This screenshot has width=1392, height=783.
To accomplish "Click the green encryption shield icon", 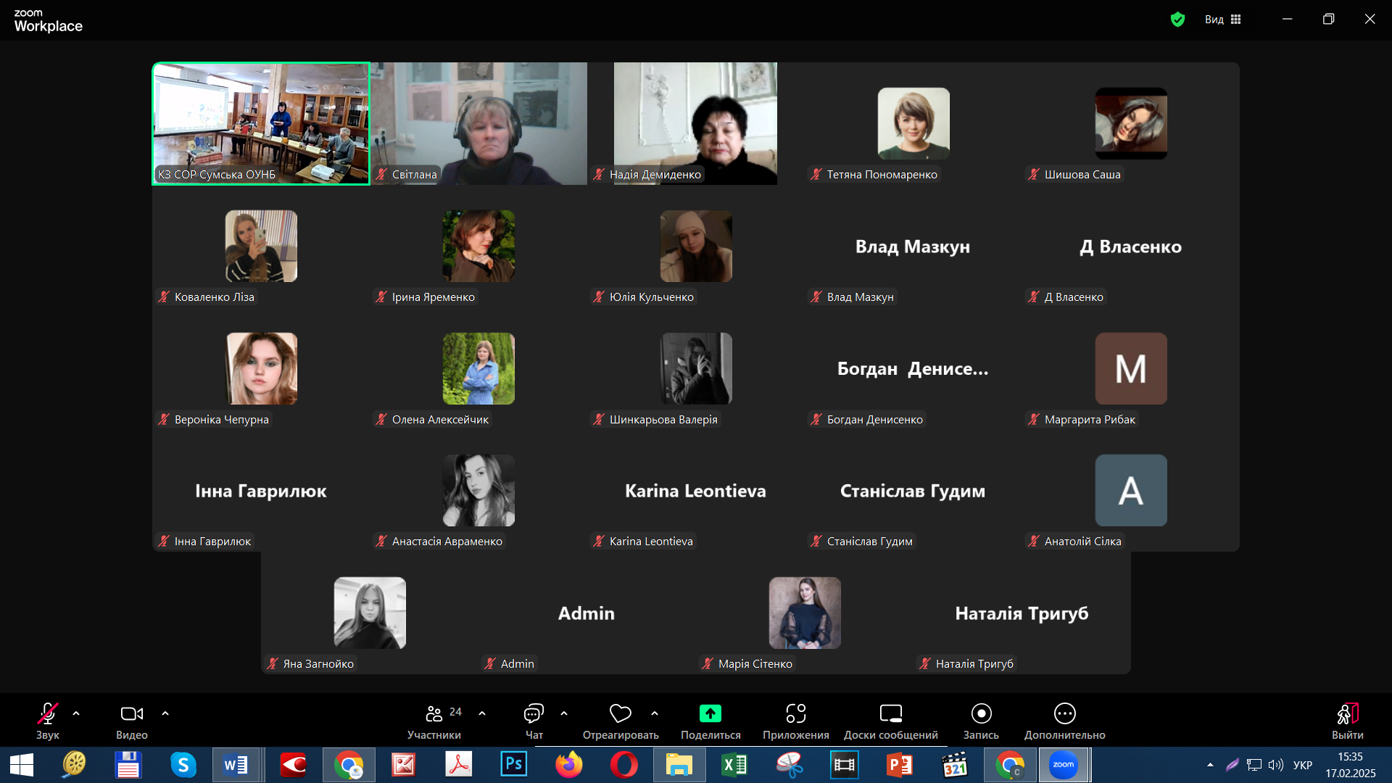I will (x=1177, y=20).
